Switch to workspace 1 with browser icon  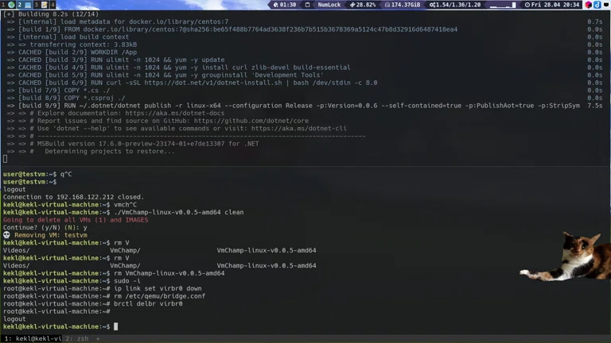coord(8,5)
